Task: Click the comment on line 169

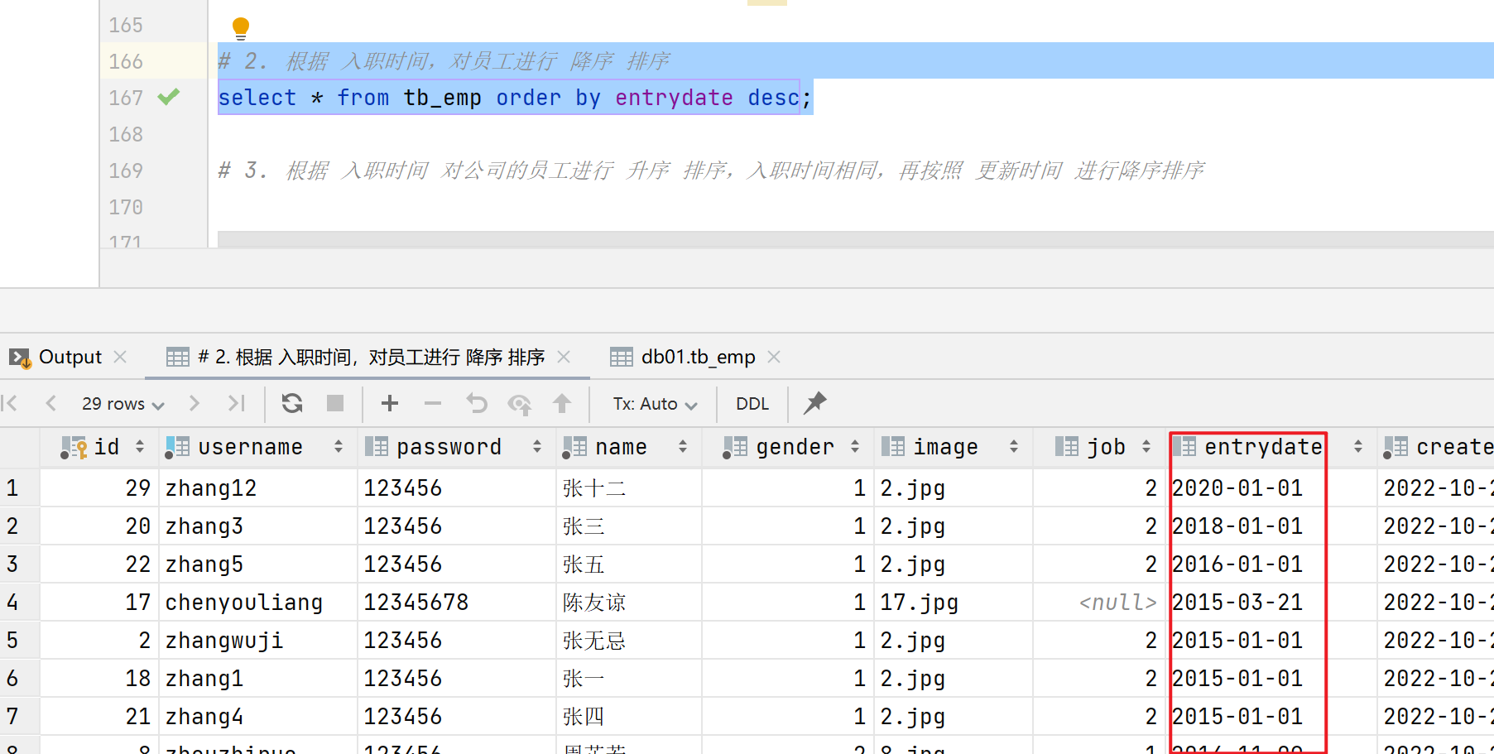Action: coord(711,170)
